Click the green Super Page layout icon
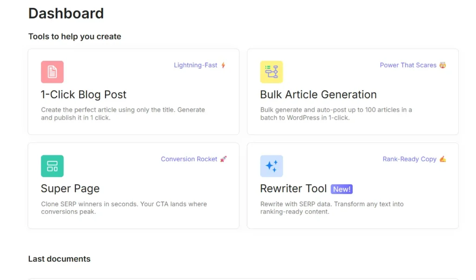Screen dimensions: 476x280 (52, 166)
